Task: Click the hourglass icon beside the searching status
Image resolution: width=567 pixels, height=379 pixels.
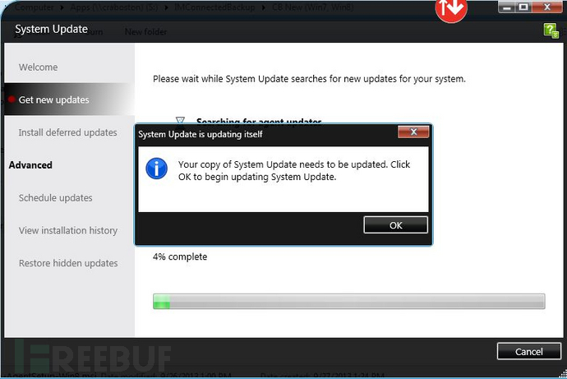Action: [180, 120]
